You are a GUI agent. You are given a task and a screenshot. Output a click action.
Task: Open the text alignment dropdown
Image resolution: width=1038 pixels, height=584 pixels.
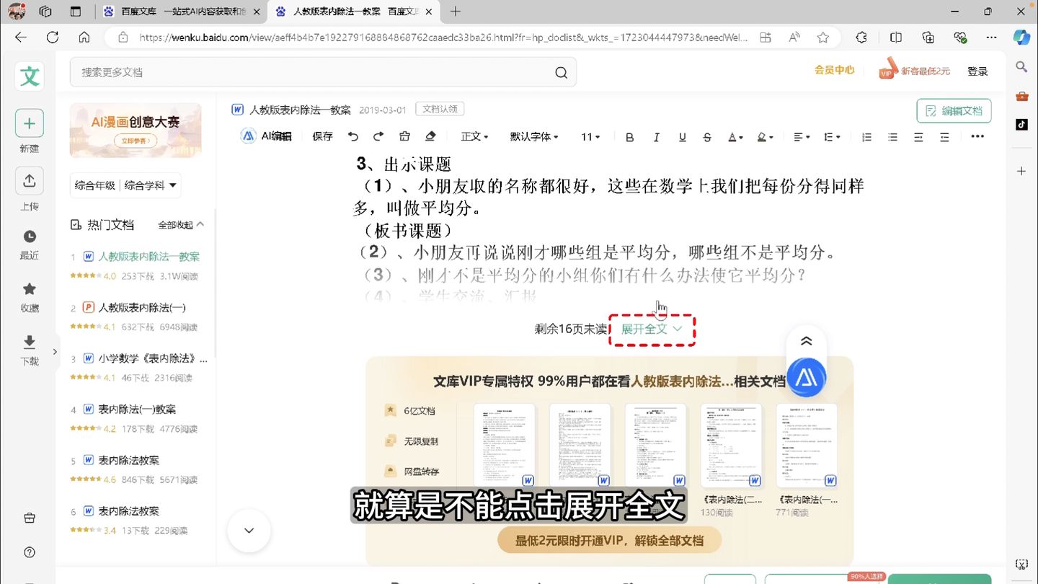coord(802,137)
